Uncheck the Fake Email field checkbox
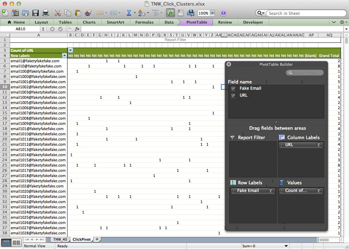 (233, 89)
